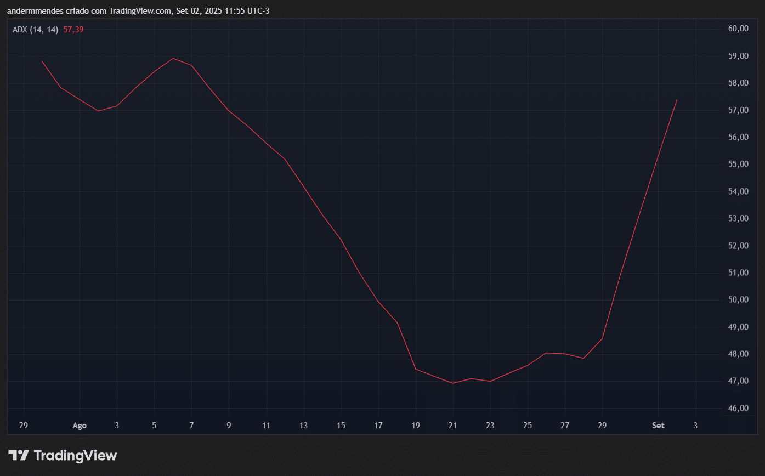Click the 11 date label on time axis
This screenshot has height=476, width=765.
(x=266, y=425)
